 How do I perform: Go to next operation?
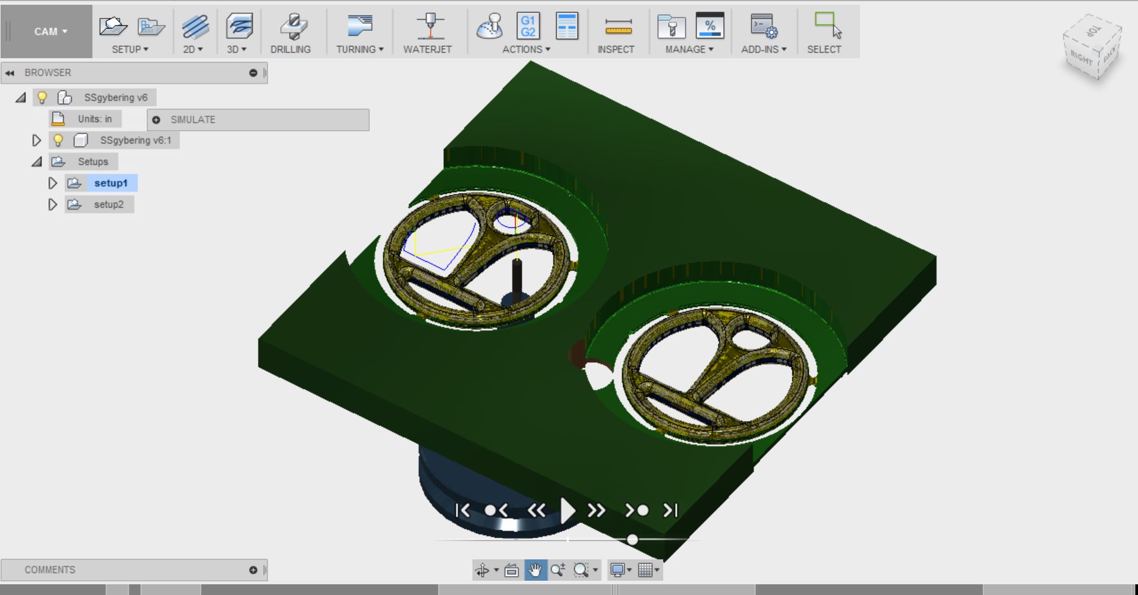636,510
